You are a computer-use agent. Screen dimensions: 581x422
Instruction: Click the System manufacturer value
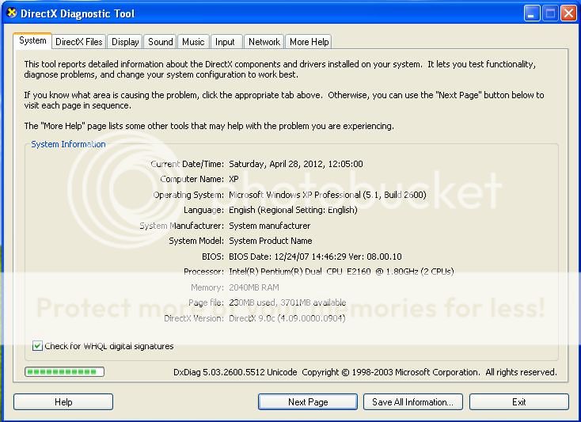[x=269, y=226]
